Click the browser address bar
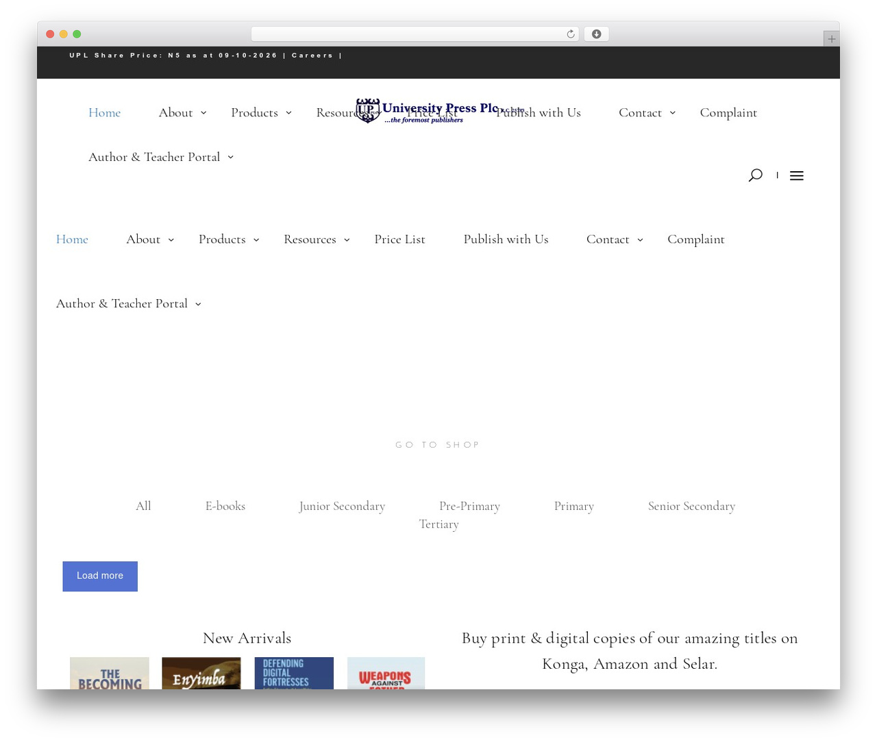Viewport: 877px width, 742px height. 415,34
